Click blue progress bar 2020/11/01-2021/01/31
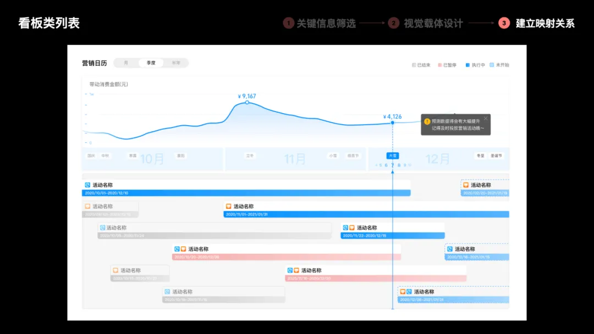 click(366, 214)
